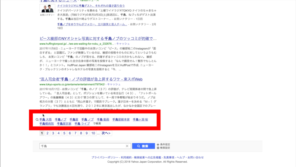Go to results page 6
The height and width of the screenshot is (167, 296).
coord(70,133)
